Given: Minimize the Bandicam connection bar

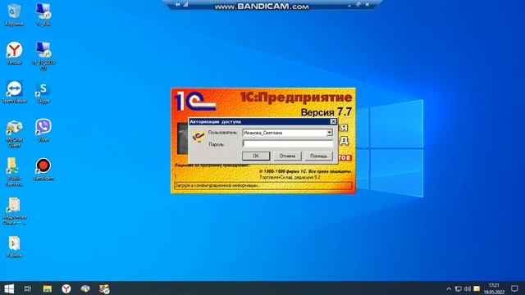Looking at the screenshot, I should (349, 5).
